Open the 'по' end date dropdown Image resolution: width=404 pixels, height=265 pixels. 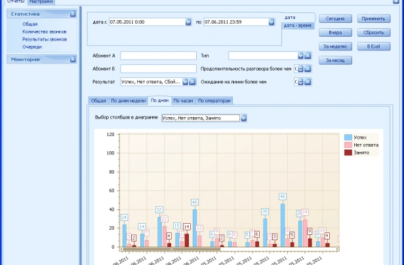pos(272,22)
